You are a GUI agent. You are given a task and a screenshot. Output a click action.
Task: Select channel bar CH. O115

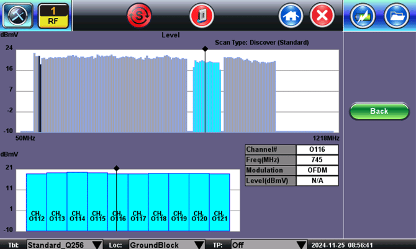97,202
